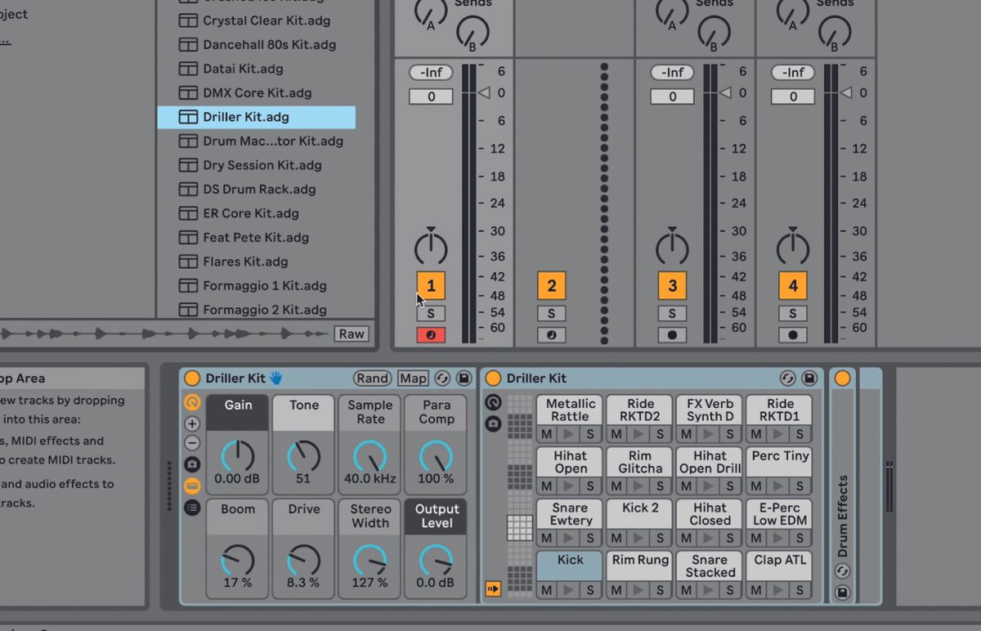
Task: Toggle Driller Kit drum rack device activator
Action: tap(493, 378)
